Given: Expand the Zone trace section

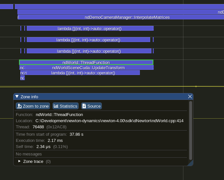Looking at the screenshot, I should tap(20, 161).
